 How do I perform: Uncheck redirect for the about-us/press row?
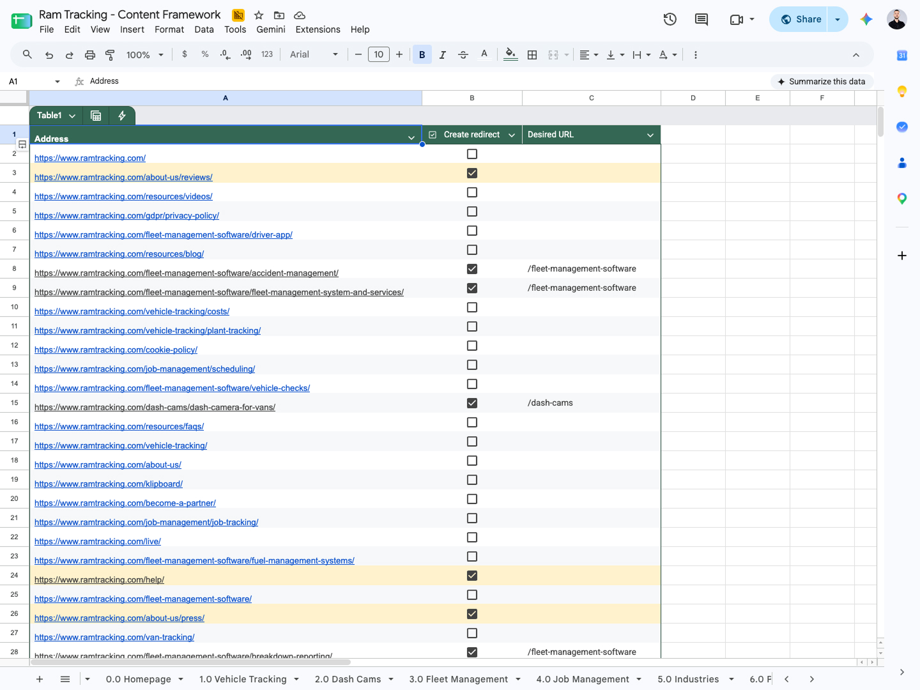472,614
